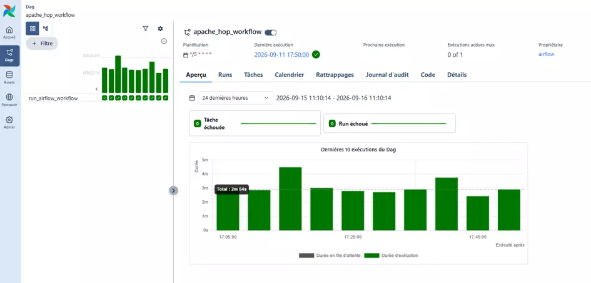Viewport: 591px width, 283px height.
Task: Open the Détails tab
Action: pos(457,75)
